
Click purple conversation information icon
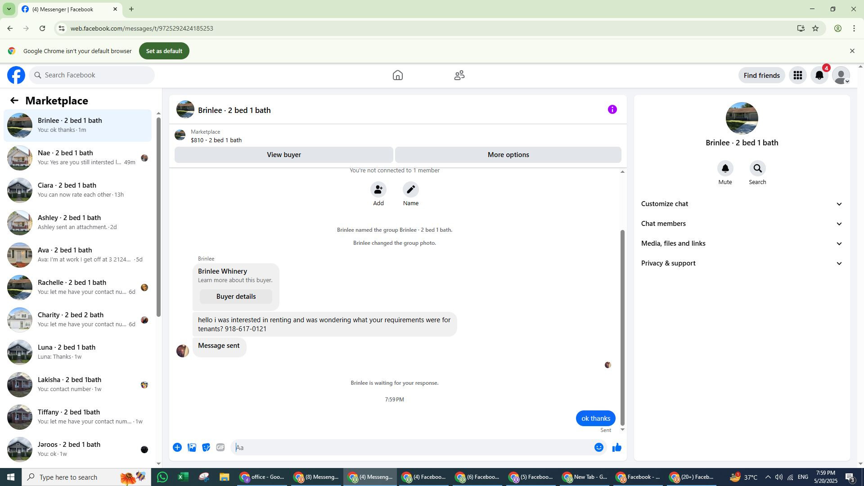612,109
